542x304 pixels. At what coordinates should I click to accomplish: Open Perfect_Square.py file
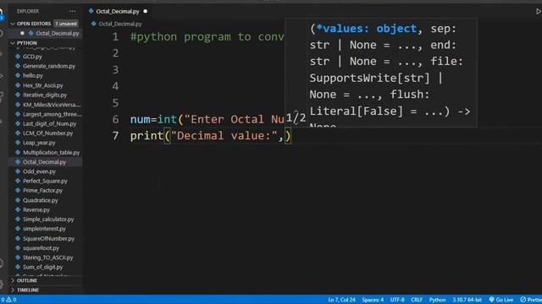[45, 181]
